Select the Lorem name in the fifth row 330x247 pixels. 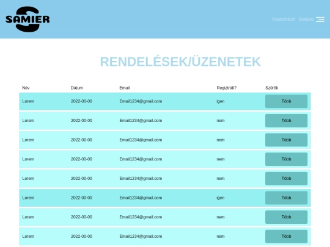tap(28, 179)
